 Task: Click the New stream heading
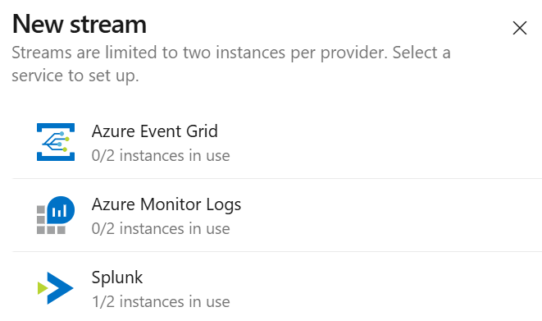(x=80, y=24)
